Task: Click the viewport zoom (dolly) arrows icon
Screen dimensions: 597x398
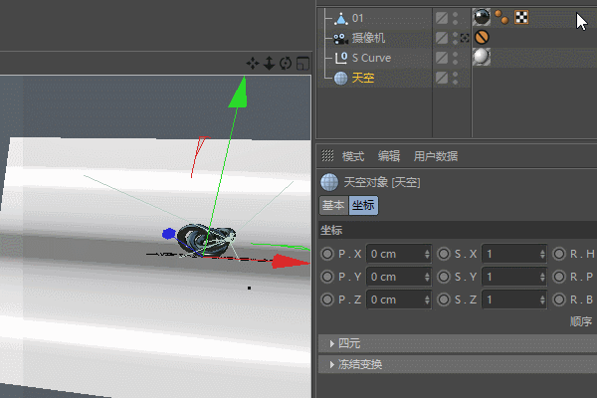Action: pos(270,64)
